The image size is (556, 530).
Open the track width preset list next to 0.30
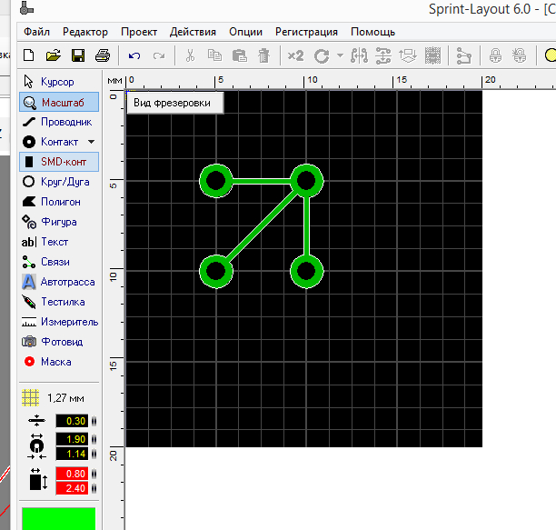pos(94,421)
